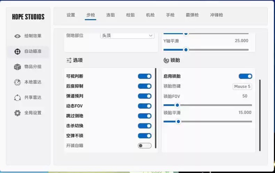275x173 pixels.
Task: Toggle 弹道预判 off
Action: pyautogui.click(x=144, y=96)
